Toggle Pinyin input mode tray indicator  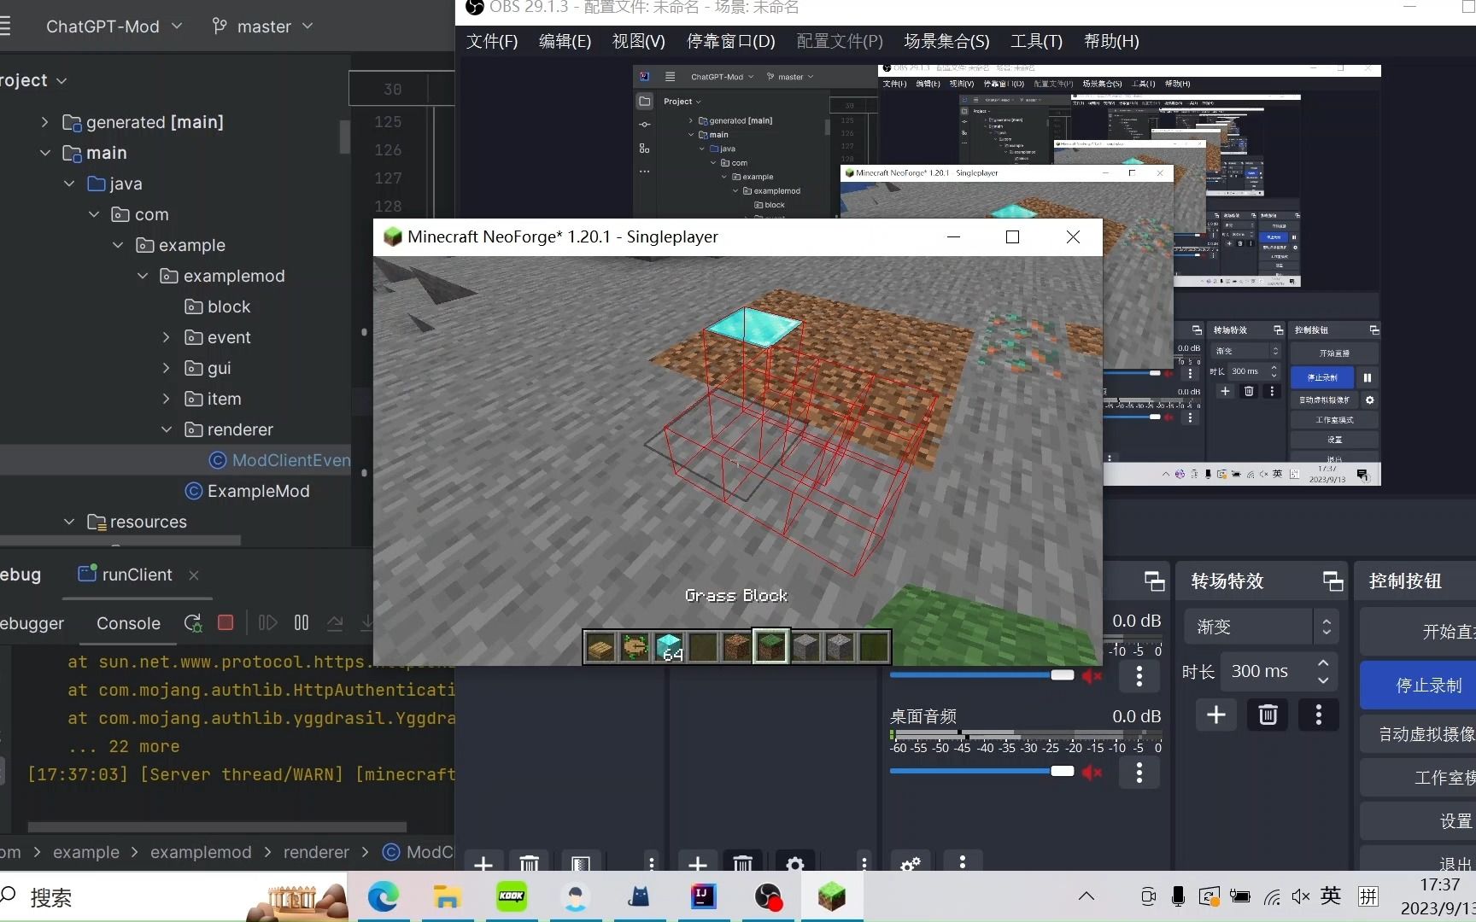pos(1368,896)
